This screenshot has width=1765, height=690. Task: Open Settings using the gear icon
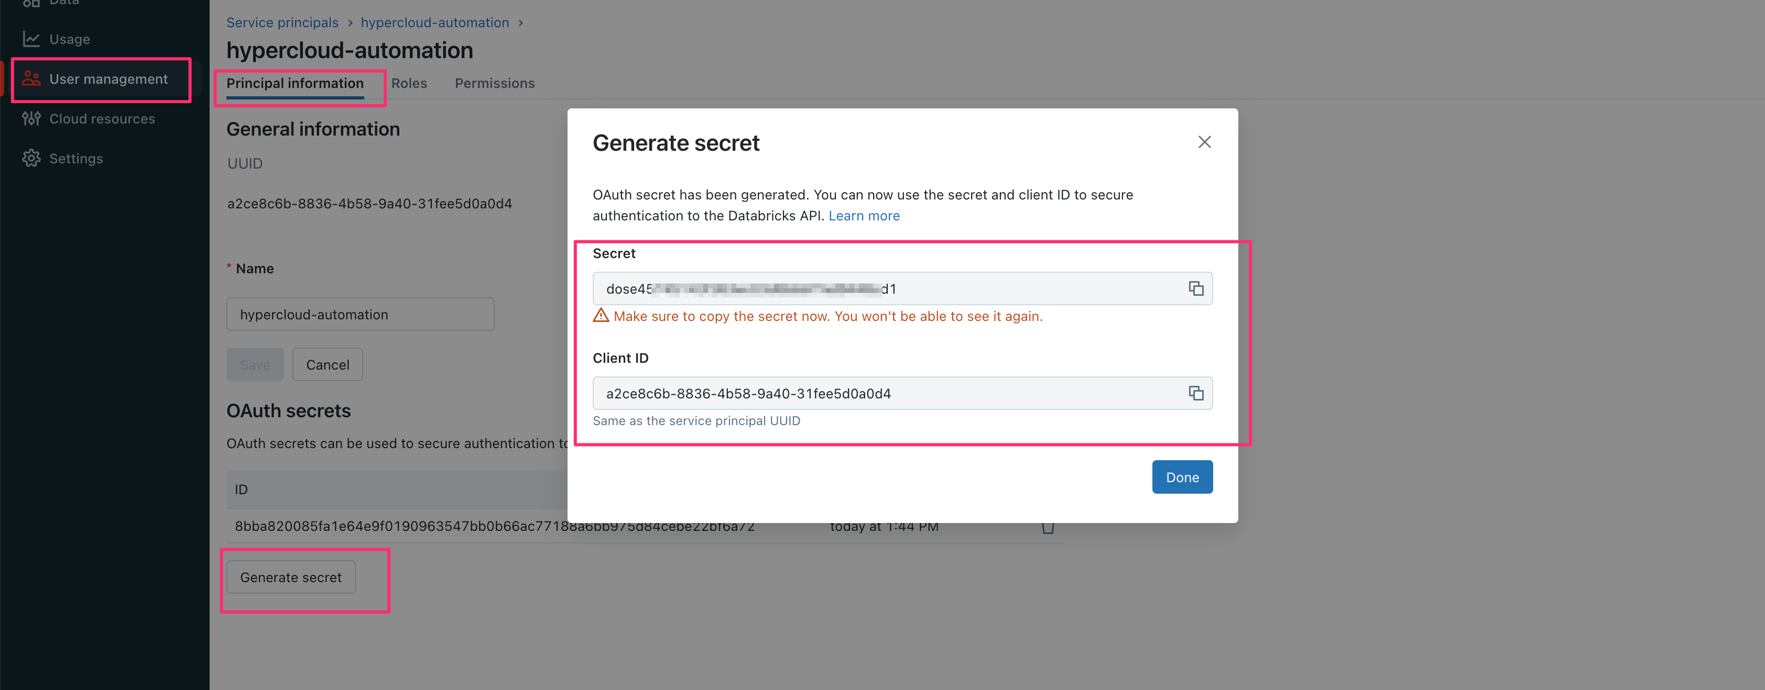pos(31,158)
